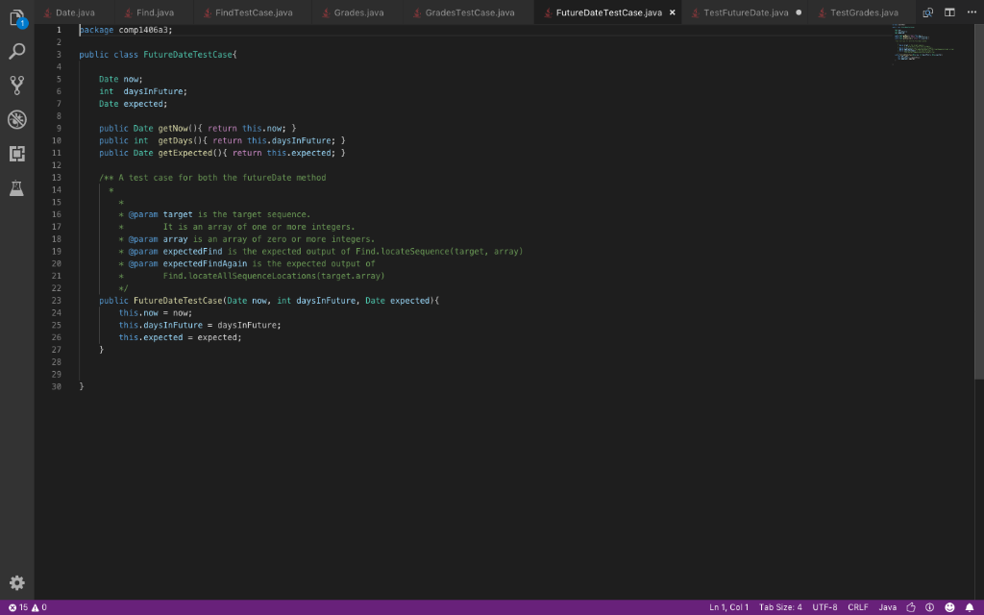The image size is (984, 615).
Task: Click 'package comp1406a3;' on line 1
Action: tap(126, 30)
